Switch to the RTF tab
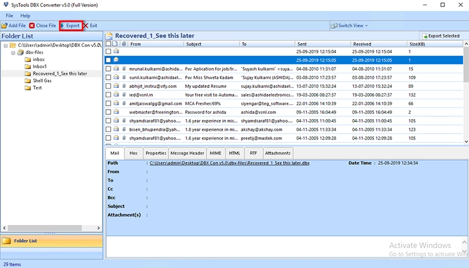The width and height of the screenshot is (469, 268). [x=253, y=153]
